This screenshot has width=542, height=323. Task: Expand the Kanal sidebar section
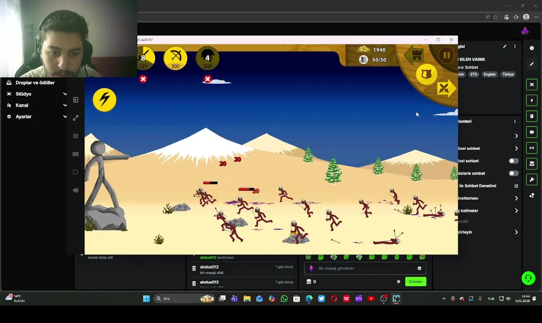coord(37,105)
